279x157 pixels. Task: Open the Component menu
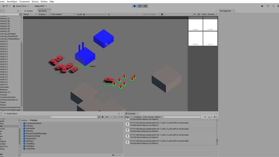(24, 1)
